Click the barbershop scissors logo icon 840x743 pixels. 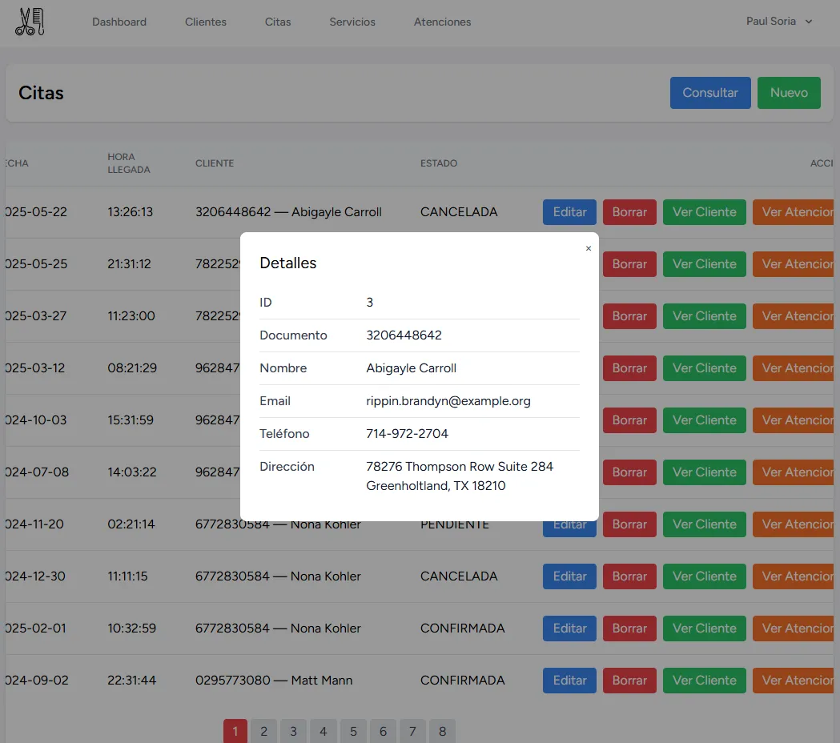(x=30, y=22)
